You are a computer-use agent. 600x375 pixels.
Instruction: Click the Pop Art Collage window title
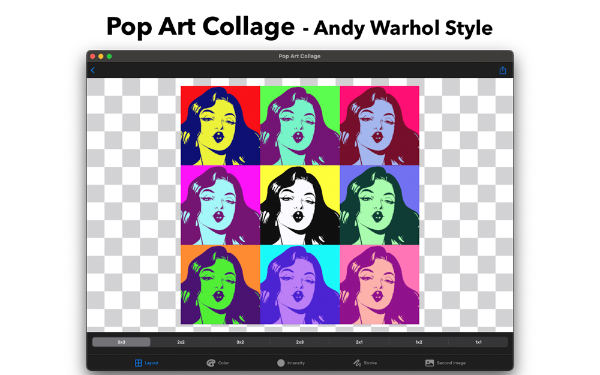coord(299,56)
